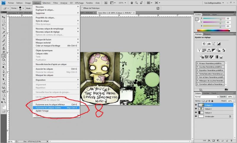Screen dimensions: 237x143
Task: Switch to Sans titre-1 document tab
Action: pos(116,13)
